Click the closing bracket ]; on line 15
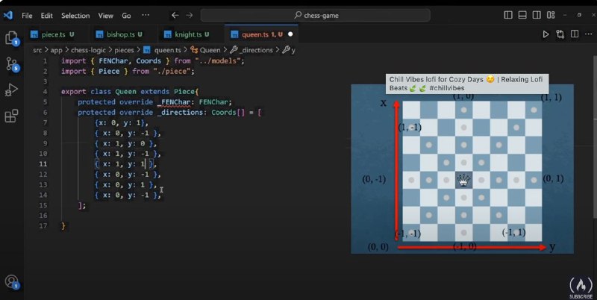This screenshot has width=597, height=300. [x=82, y=205]
